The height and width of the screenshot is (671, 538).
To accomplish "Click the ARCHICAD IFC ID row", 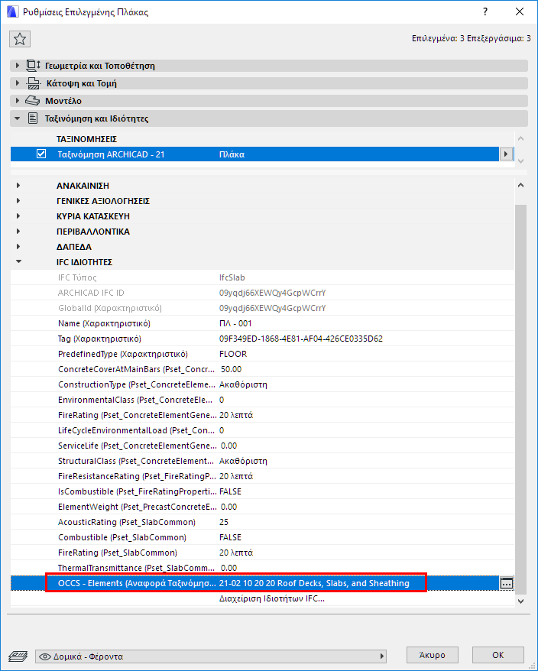I will [x=262, y=293].
